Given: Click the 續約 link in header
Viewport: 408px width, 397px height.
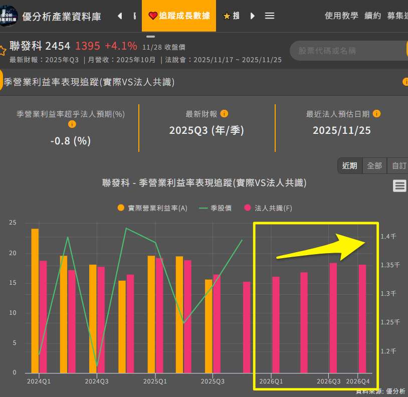Looking at the screenshot, I should (373, 16).
